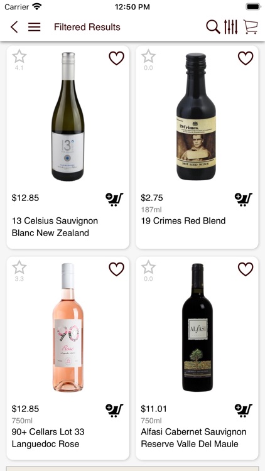Open Alfasi Cabernet Sauvignon Reserve product title
The width and height of the screenshot is (265, 471).
193,438
